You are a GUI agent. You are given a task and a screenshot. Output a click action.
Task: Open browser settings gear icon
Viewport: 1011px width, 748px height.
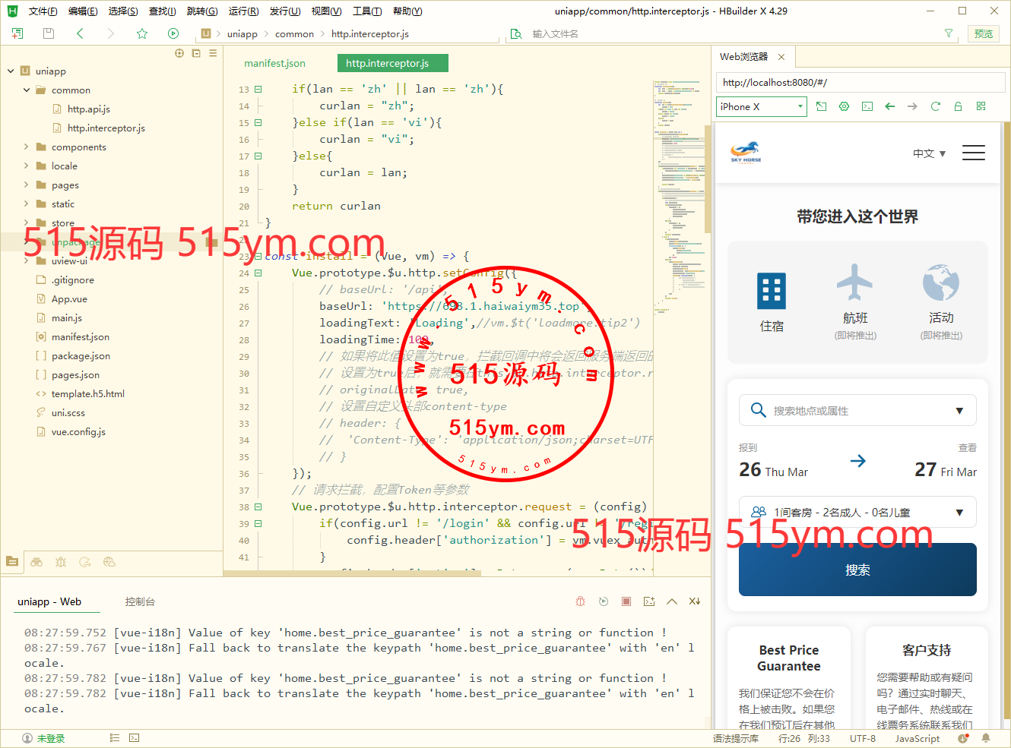844,107
